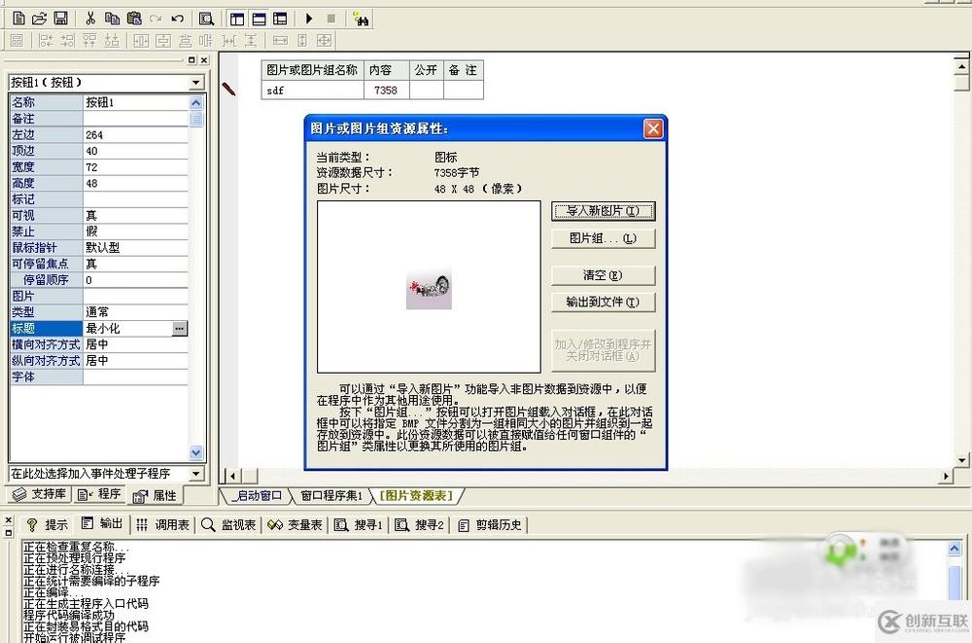Click the make same size icon

click(325, 41)
